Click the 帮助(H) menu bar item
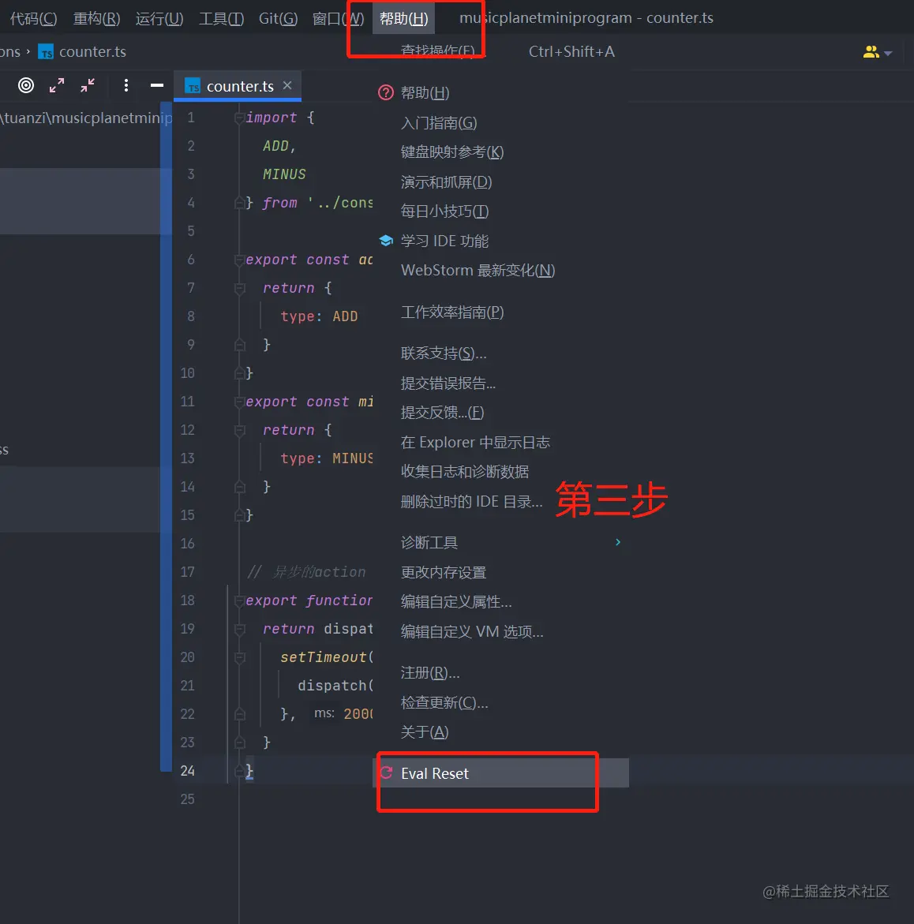 [x=403, y=18]
